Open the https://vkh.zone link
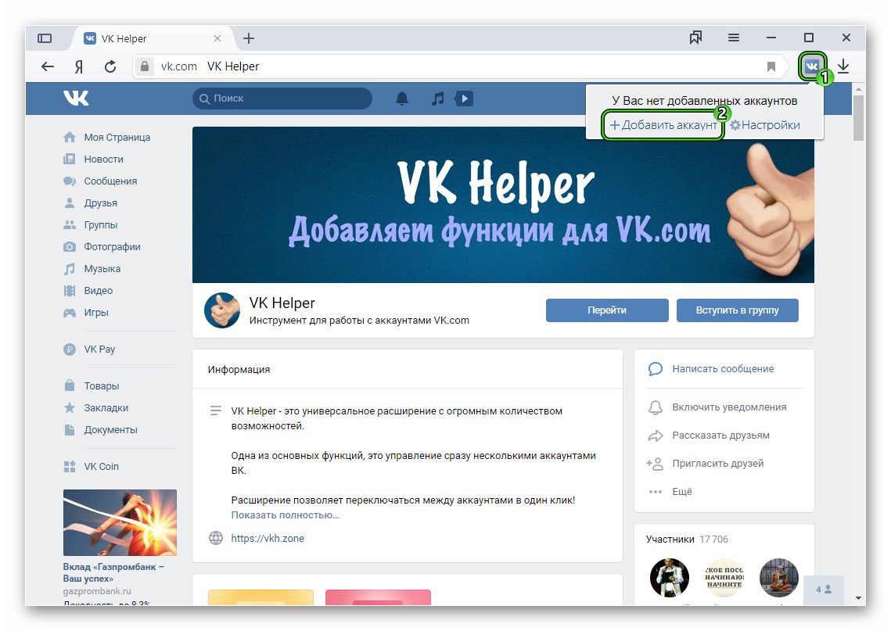The height and width of the screenshot is (631, 891). click(267, 539)
